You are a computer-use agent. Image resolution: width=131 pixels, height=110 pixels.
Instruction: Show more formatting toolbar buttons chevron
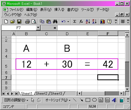click(x=128, y=22)
